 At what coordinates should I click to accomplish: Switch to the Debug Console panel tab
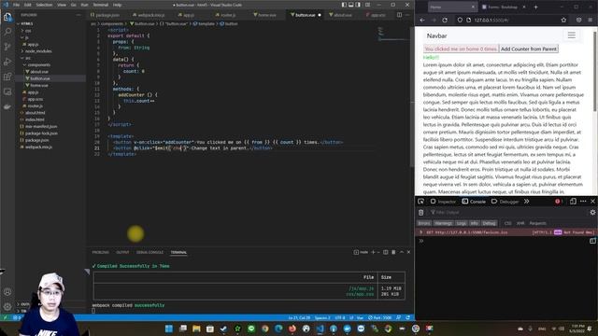(x=149, y=252)
